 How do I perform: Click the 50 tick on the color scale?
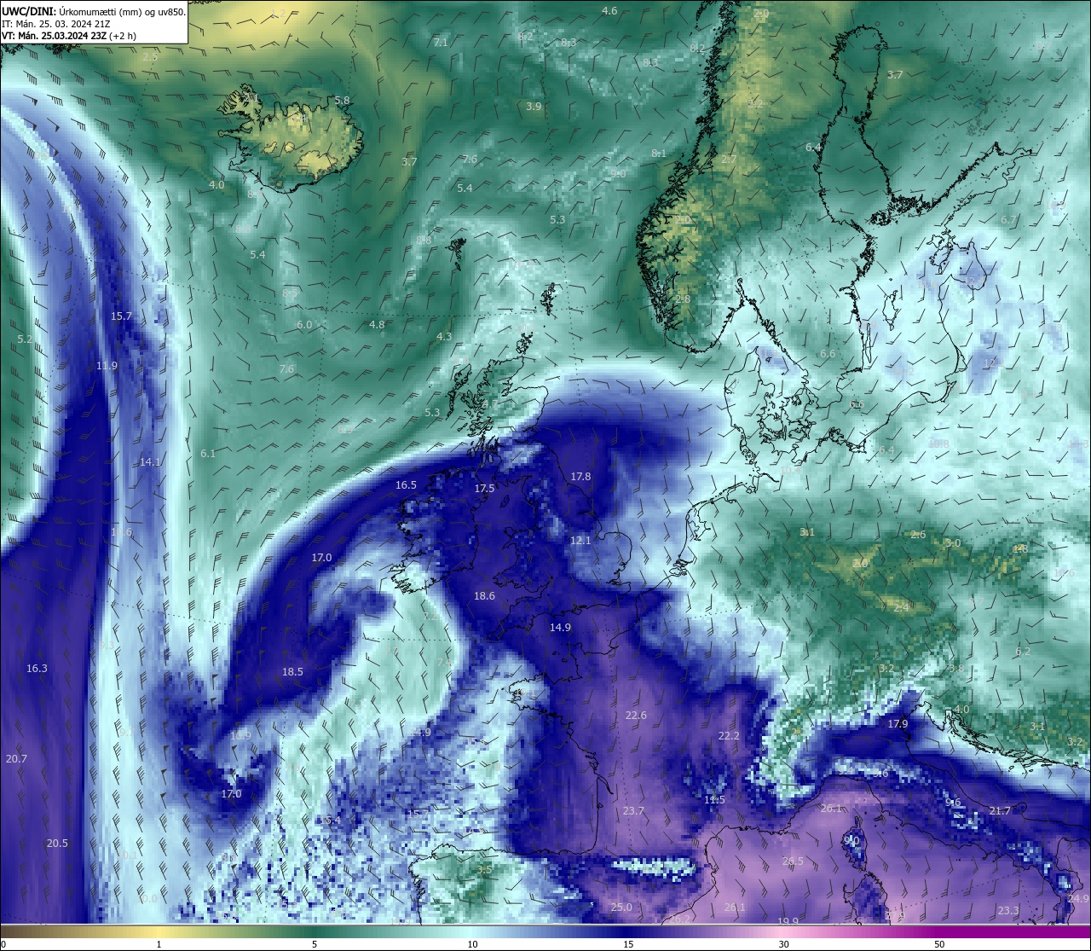[939, 944]
